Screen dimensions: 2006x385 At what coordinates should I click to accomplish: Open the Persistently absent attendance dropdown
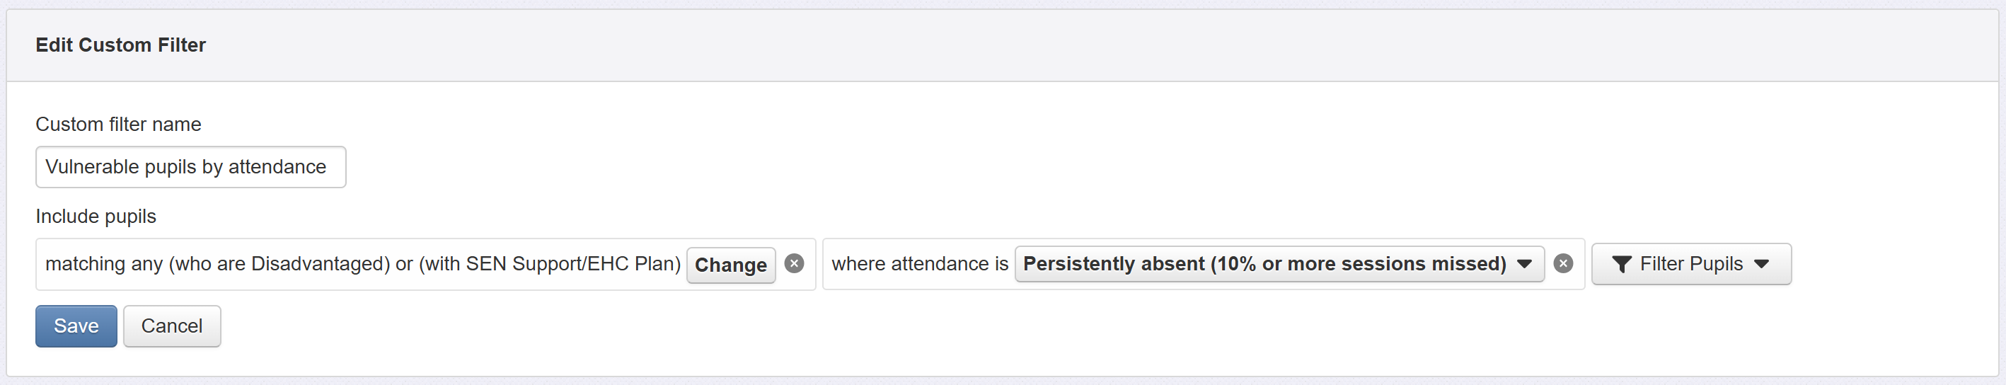[1278, 264]
